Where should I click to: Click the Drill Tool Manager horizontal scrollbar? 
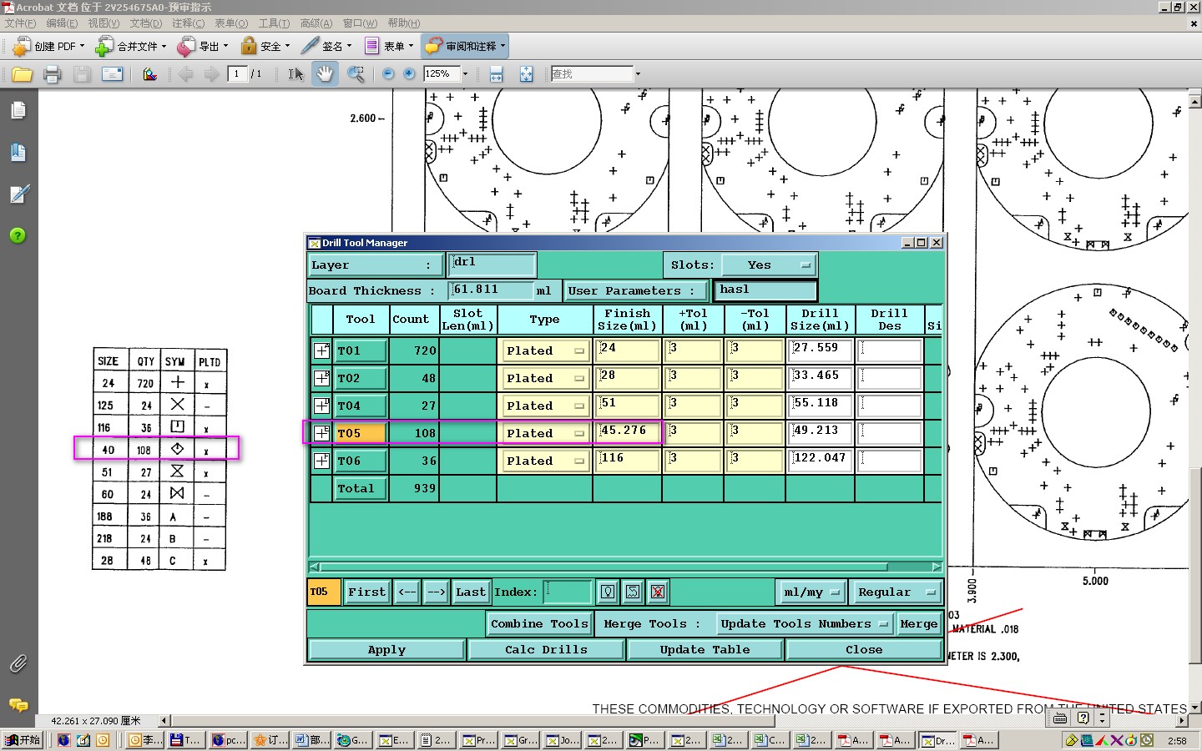(624, 567)
